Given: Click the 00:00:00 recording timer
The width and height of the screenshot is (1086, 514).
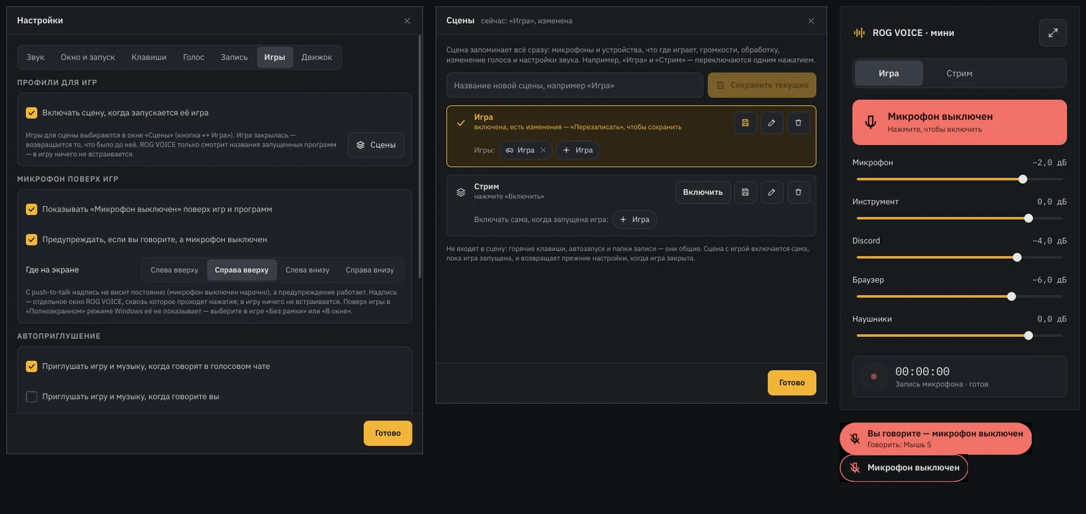Looking at the screenshot, I should pyautogui.click(x=922, y=372).
